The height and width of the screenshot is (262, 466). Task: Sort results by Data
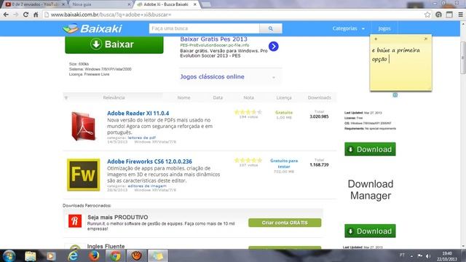pyautogui.click(x=218, y=98)
